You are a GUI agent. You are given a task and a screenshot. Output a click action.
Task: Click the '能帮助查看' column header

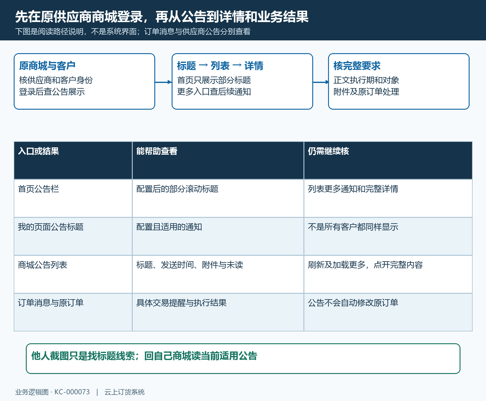tap(218, 160)
